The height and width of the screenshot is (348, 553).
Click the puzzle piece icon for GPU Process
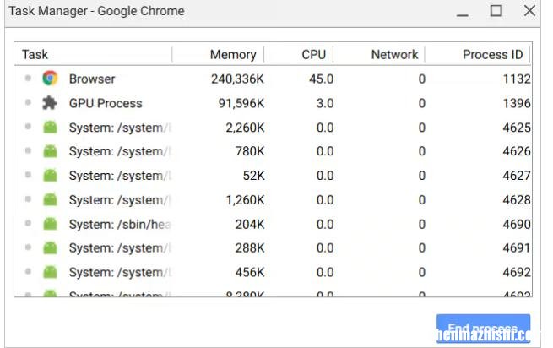click(49, 103)
